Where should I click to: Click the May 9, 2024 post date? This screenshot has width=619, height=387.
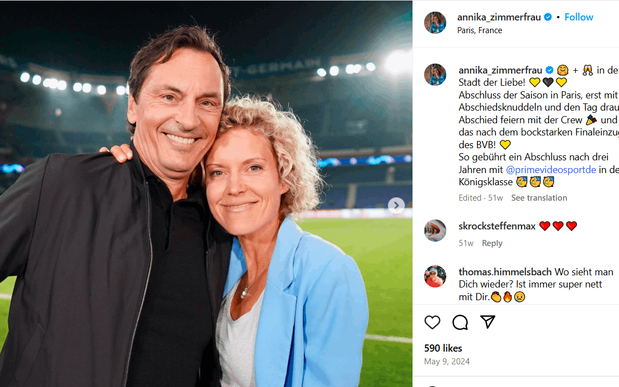(x=447, y=362)
